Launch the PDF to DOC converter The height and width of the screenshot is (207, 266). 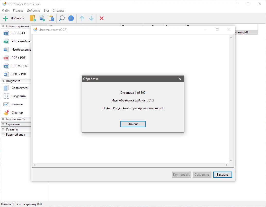[x=6, y=66]
